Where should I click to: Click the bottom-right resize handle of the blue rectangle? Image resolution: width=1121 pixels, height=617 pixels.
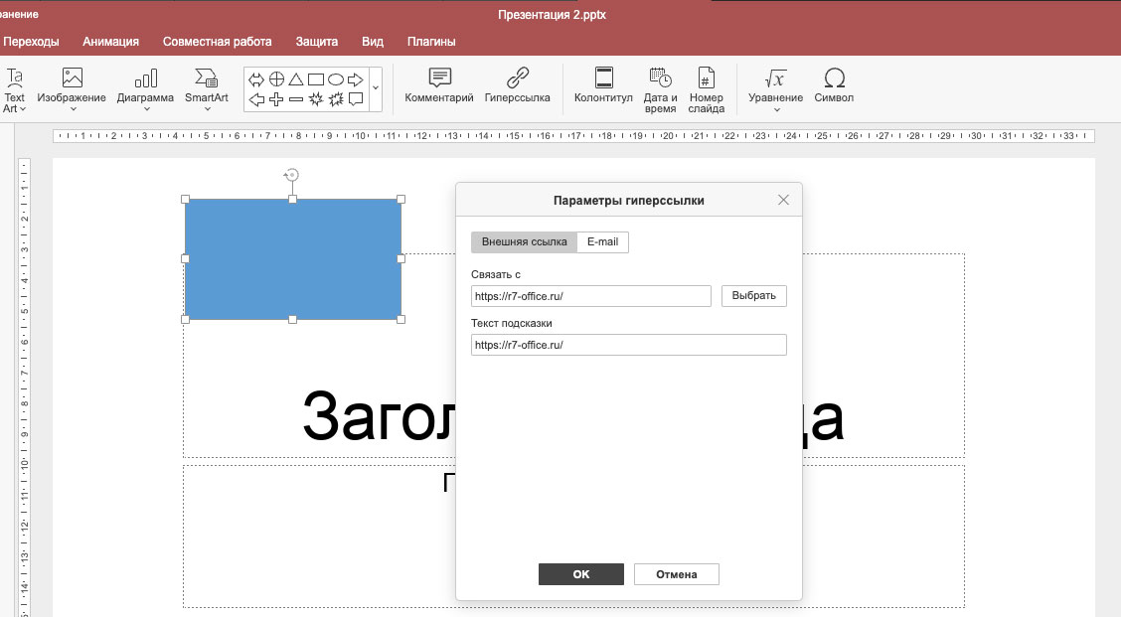point(401,320)
